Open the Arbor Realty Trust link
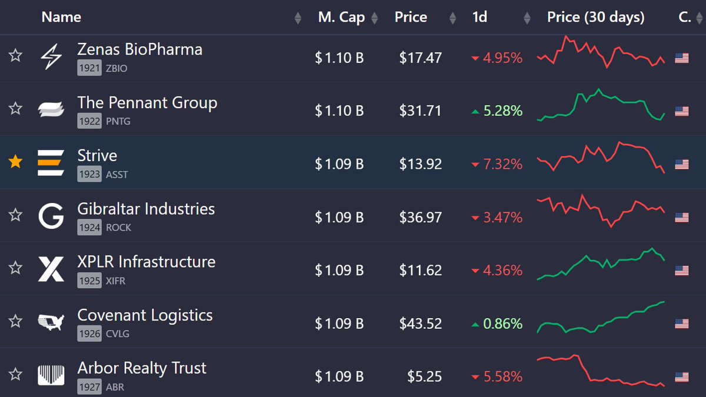This screenshot has height=397, width=706. tap(142, 368)
